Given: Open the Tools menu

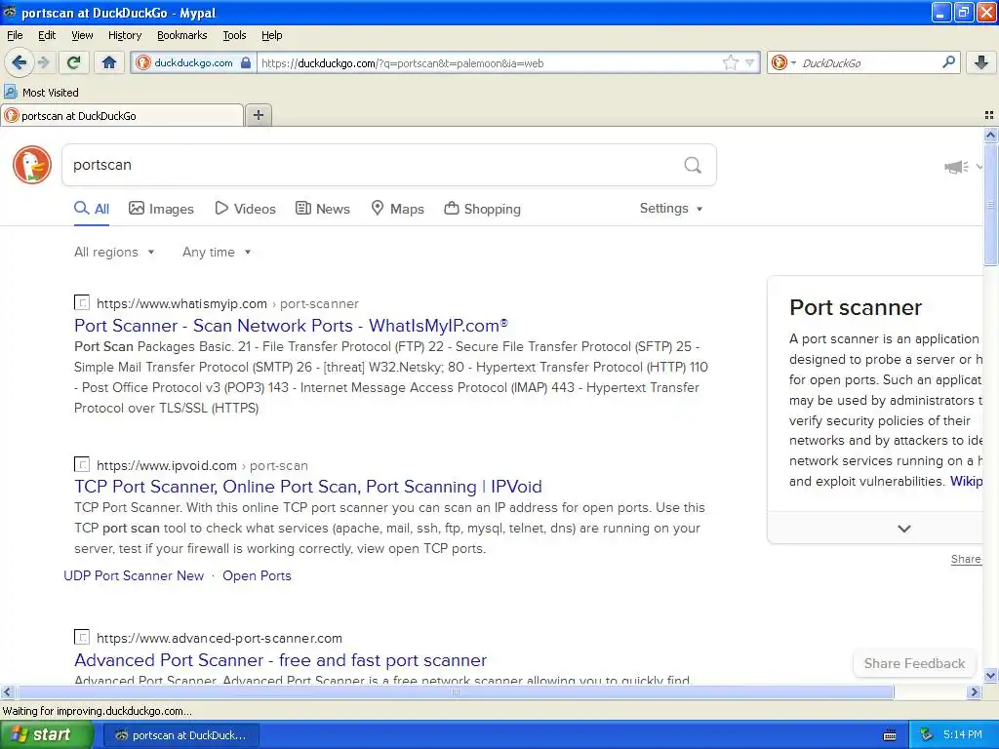Looking at the screenshot, I should (234, 35).
